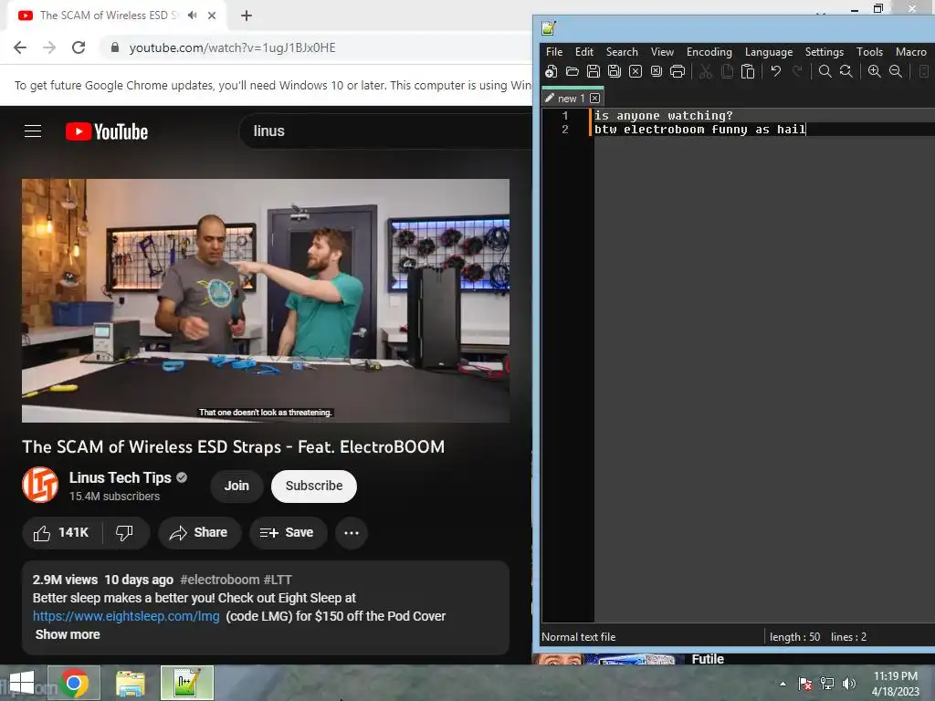
Task: Click the Save All icon in Notepad++
Action: click(615, 71)
